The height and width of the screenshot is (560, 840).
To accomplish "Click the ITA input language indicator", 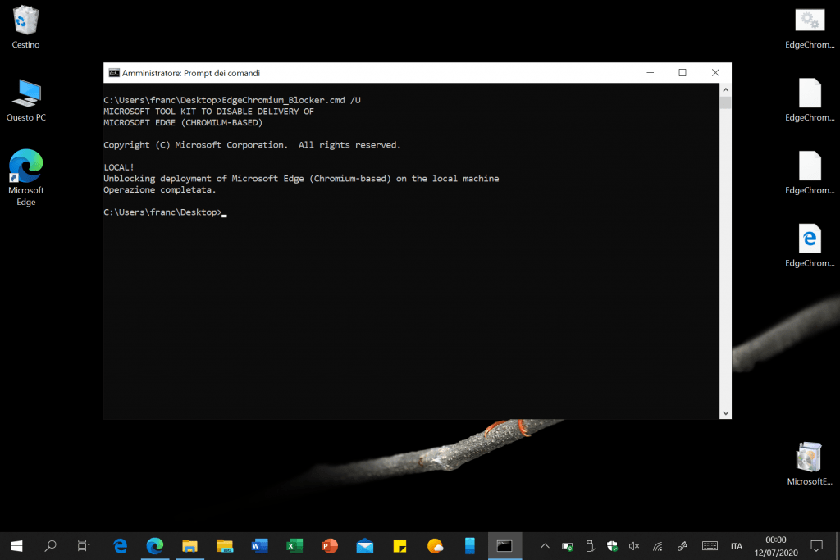I will pos(737,546).
